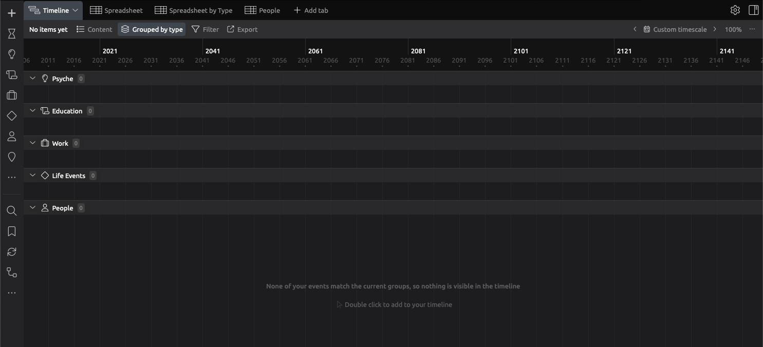Click the 2061 marker on timeline ruler

(x=315, y=51)
